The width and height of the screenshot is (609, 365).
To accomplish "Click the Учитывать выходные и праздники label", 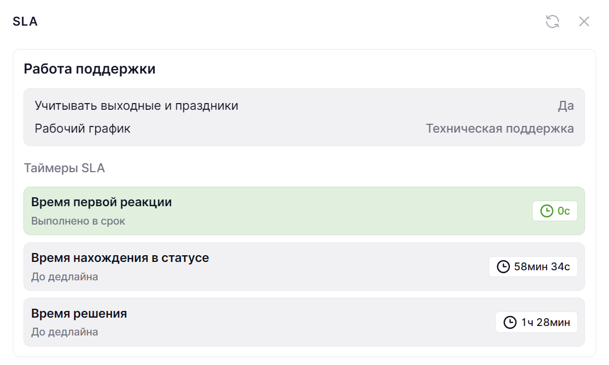I will (x=137, y=106).
